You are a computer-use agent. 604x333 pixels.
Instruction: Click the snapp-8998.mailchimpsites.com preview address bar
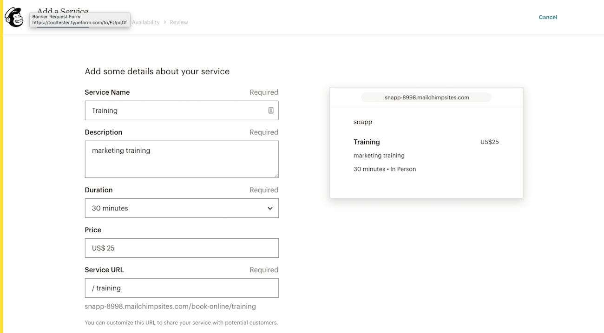[426, 98]
